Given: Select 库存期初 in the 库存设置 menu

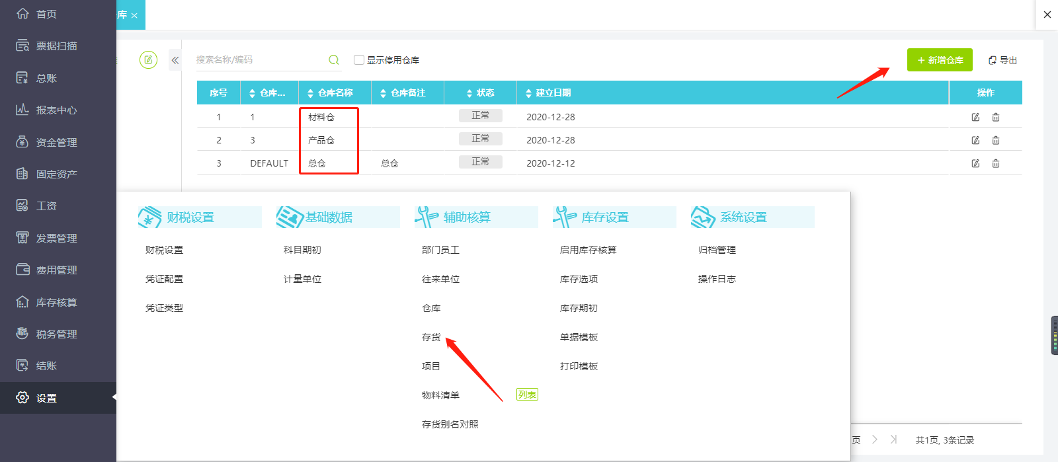Looking at the screenshot, I should 579,308.
